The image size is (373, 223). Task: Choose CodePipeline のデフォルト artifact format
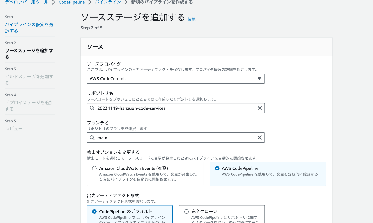click(94, 212)
